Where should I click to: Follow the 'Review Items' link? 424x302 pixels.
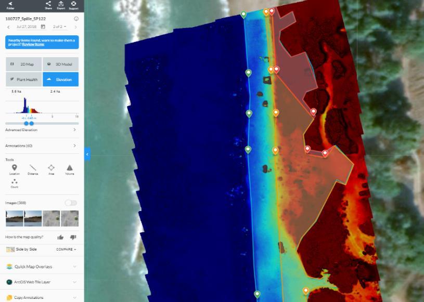coord(33,44)
